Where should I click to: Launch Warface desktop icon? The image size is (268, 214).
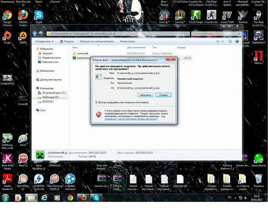(243, 17)
